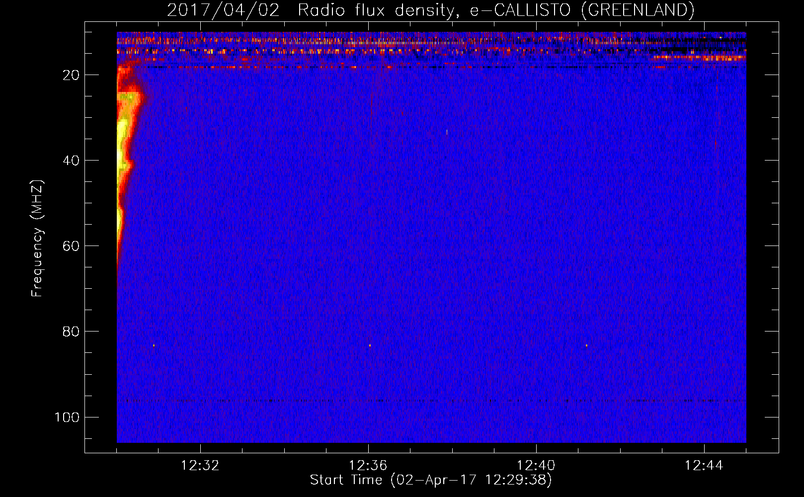
Task: Select the 12:36 time tick label
Action: tap(368, 466)
